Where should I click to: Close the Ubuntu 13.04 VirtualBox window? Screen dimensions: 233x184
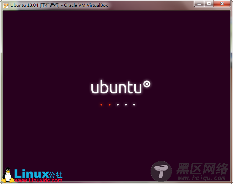pyautogui.click(x=222, y=4)
